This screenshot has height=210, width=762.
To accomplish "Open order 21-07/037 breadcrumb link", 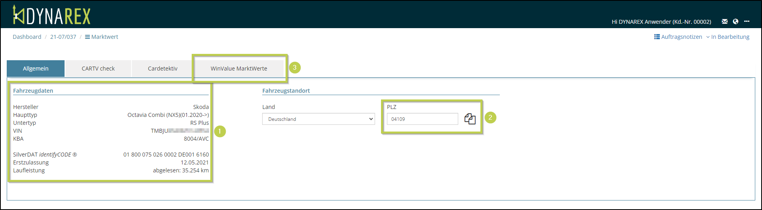I will click(63, 37).
